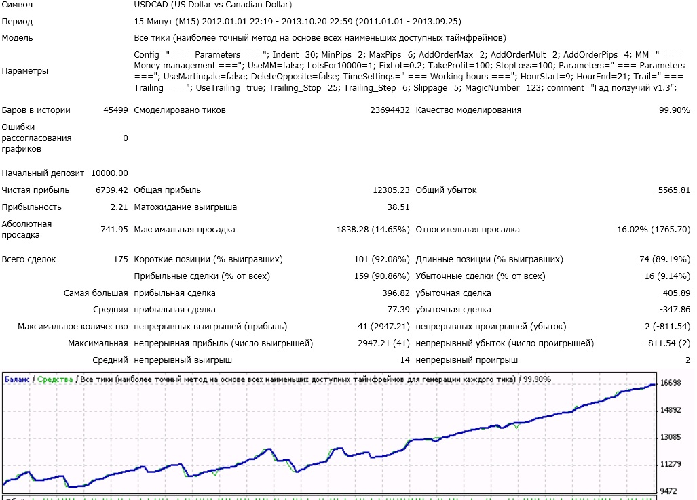Click the consecutive losses value 2 (-811.54)
Screen dimensions: 697x500
[668, 327]
